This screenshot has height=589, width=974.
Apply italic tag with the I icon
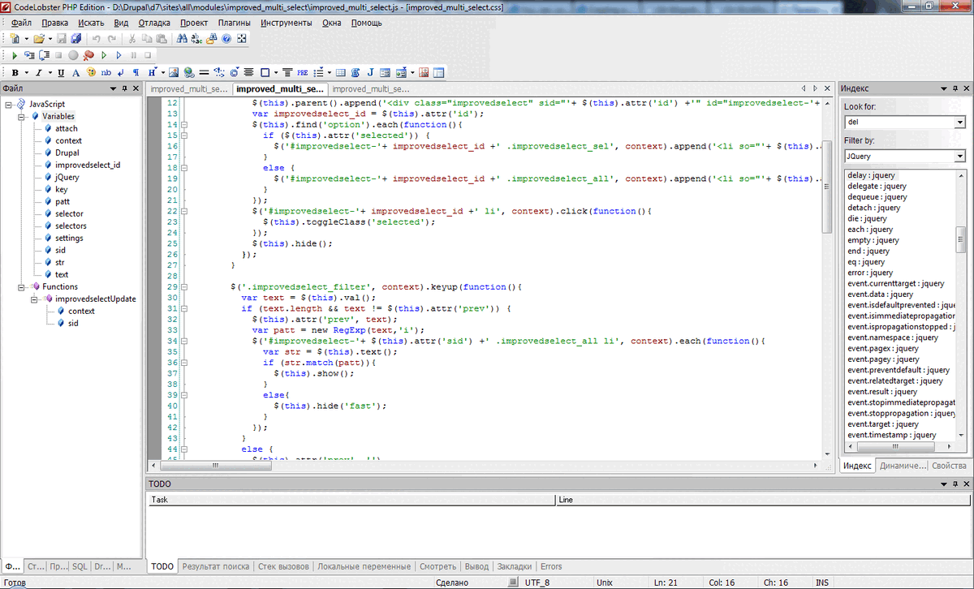pyautogui.click(x=38, y=72)
